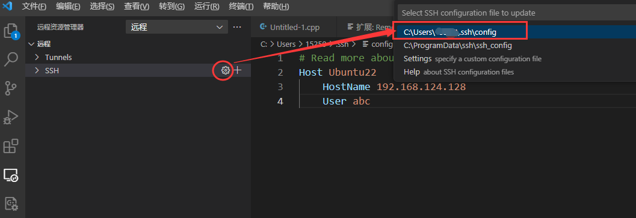The width and height of the screenshot is (636, 218).
Task: Click line number 4 in the gutter
Action: click(x=280, y=101)
